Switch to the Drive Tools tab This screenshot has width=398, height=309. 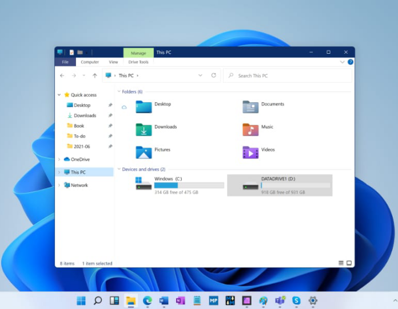tap(138, 62)
